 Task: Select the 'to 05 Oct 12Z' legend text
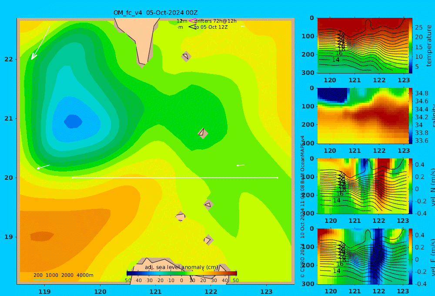[211, 27]
